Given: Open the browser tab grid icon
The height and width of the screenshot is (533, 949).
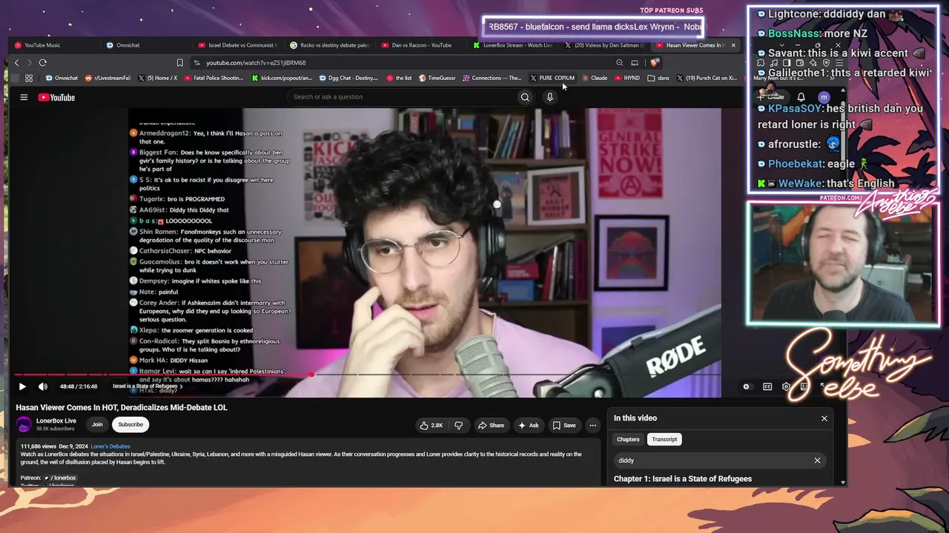Looking at the screenshot, I should click(x=29, y=78).
